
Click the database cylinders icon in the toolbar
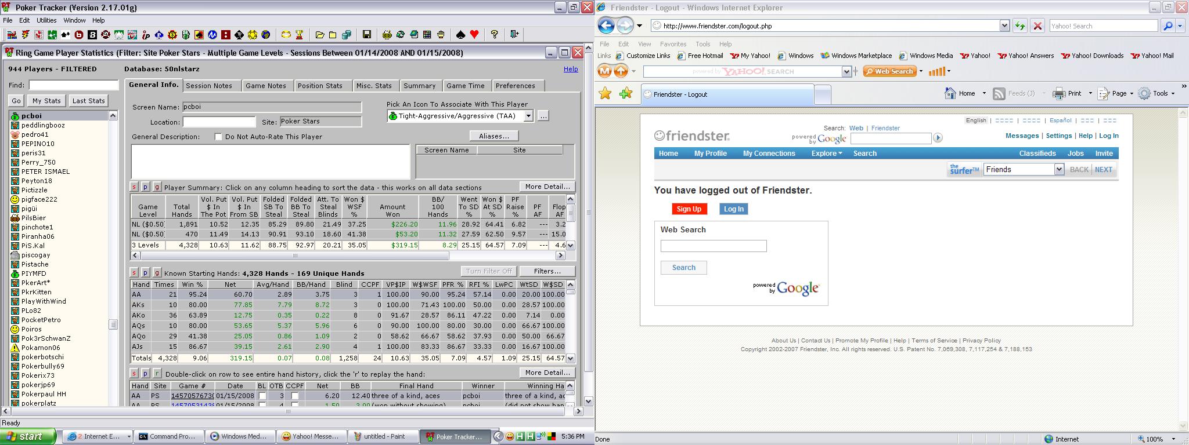pos(347,35)
